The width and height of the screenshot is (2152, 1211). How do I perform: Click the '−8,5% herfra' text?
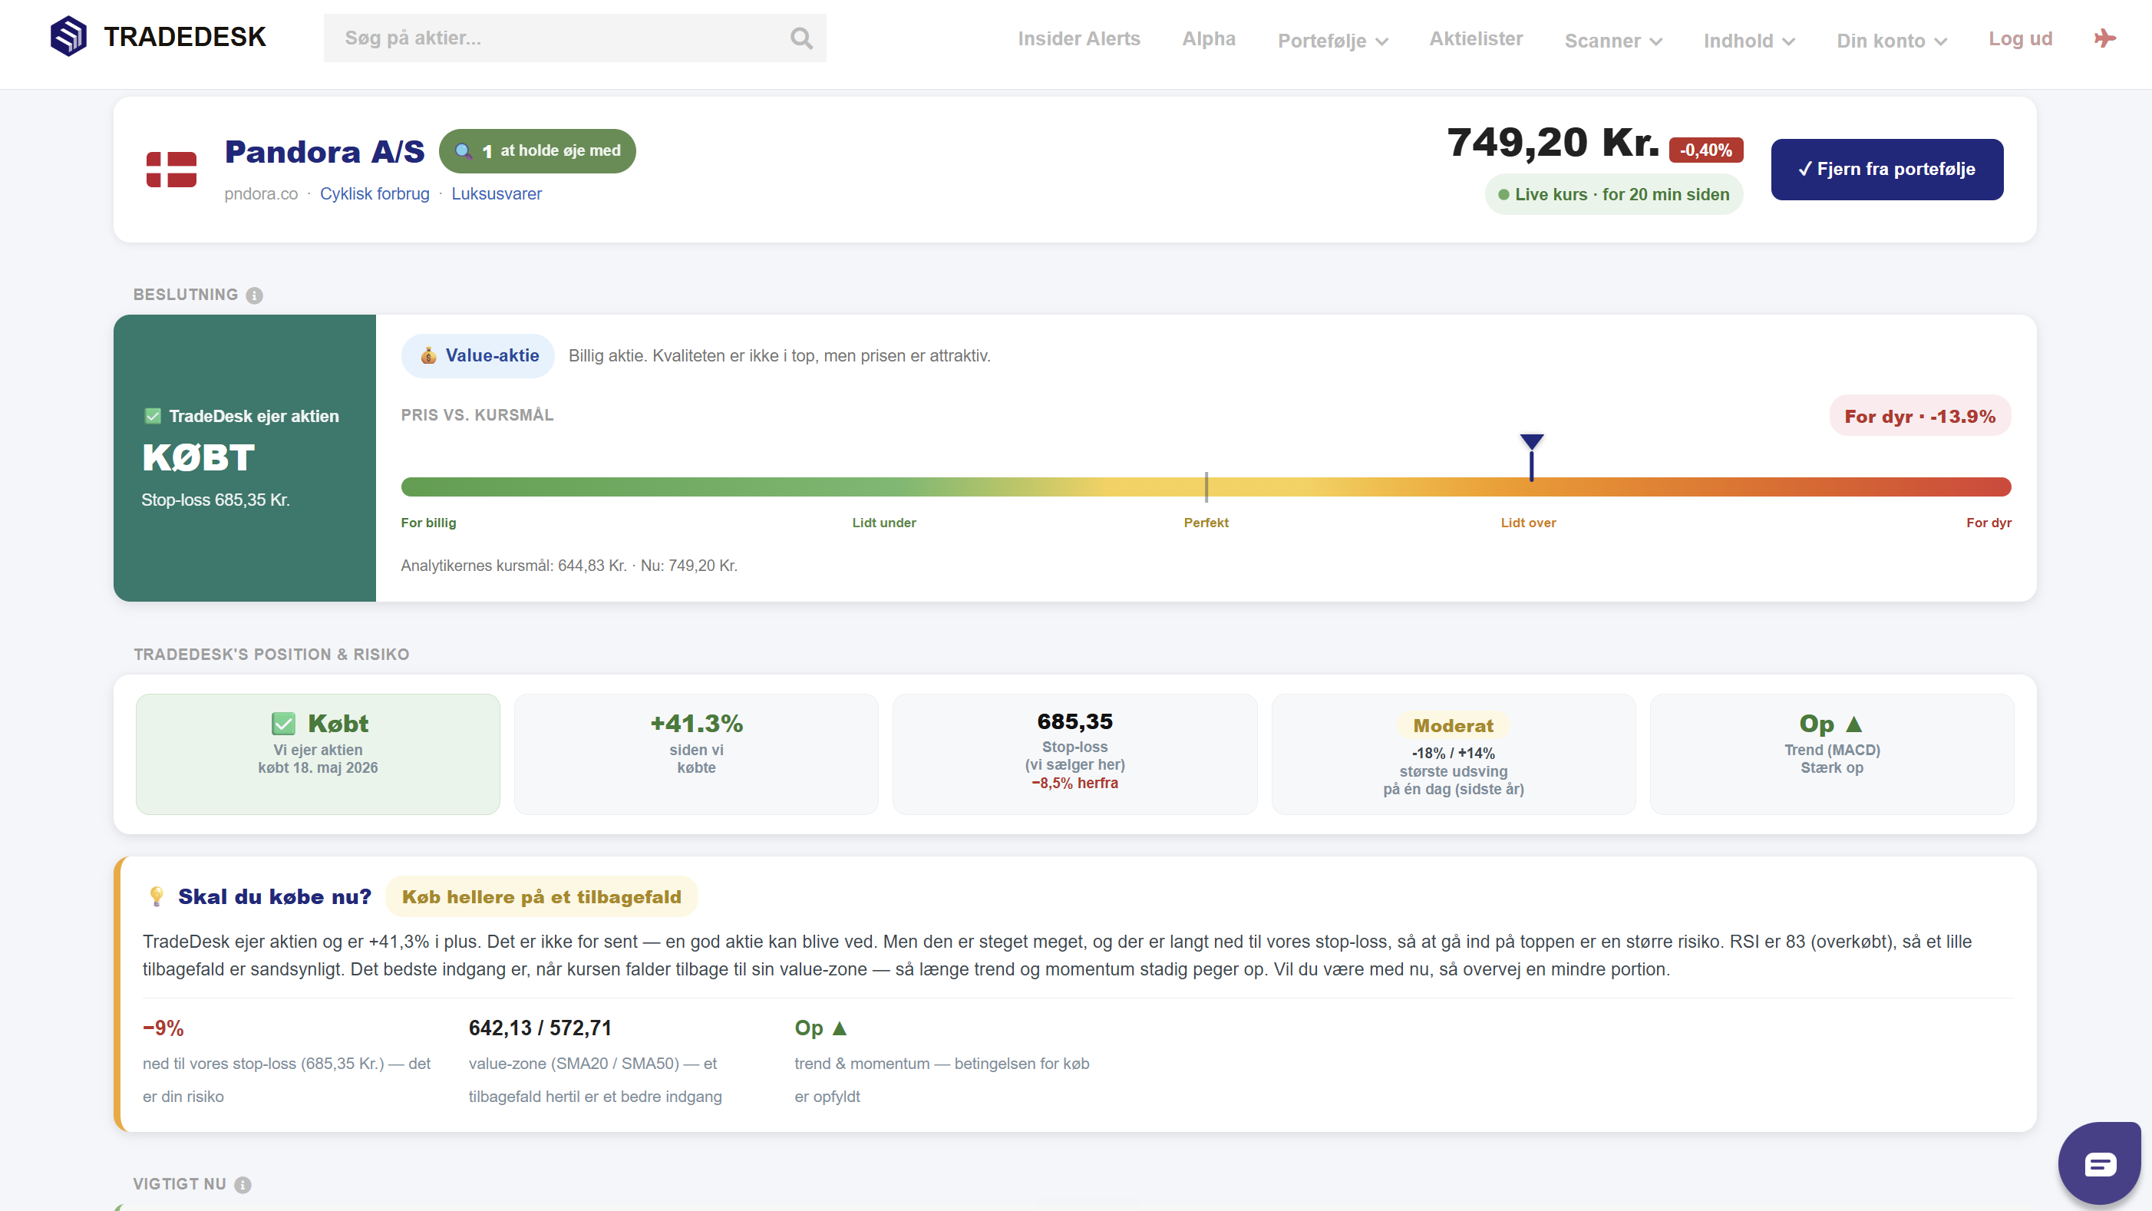pyautogui.click(x=1074, y=784)
